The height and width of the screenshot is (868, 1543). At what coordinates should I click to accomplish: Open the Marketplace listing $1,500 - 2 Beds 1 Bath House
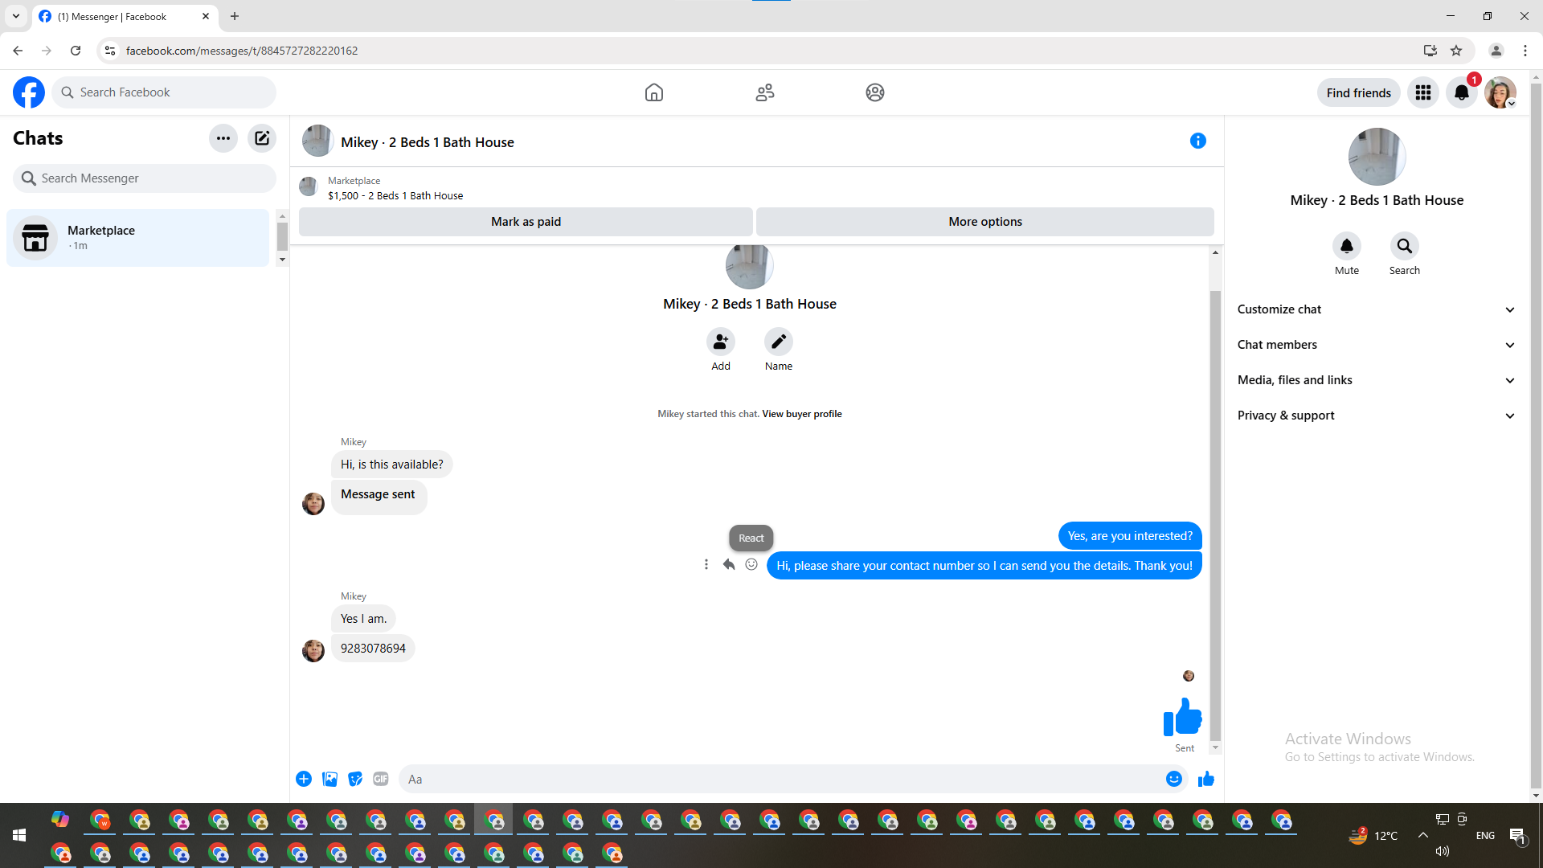click(x=395, y=196)
